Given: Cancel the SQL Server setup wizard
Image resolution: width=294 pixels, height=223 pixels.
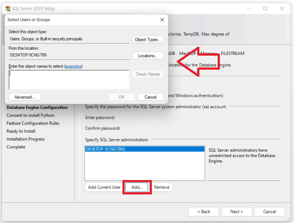Looking at the screenshot, I should (269, 212).
